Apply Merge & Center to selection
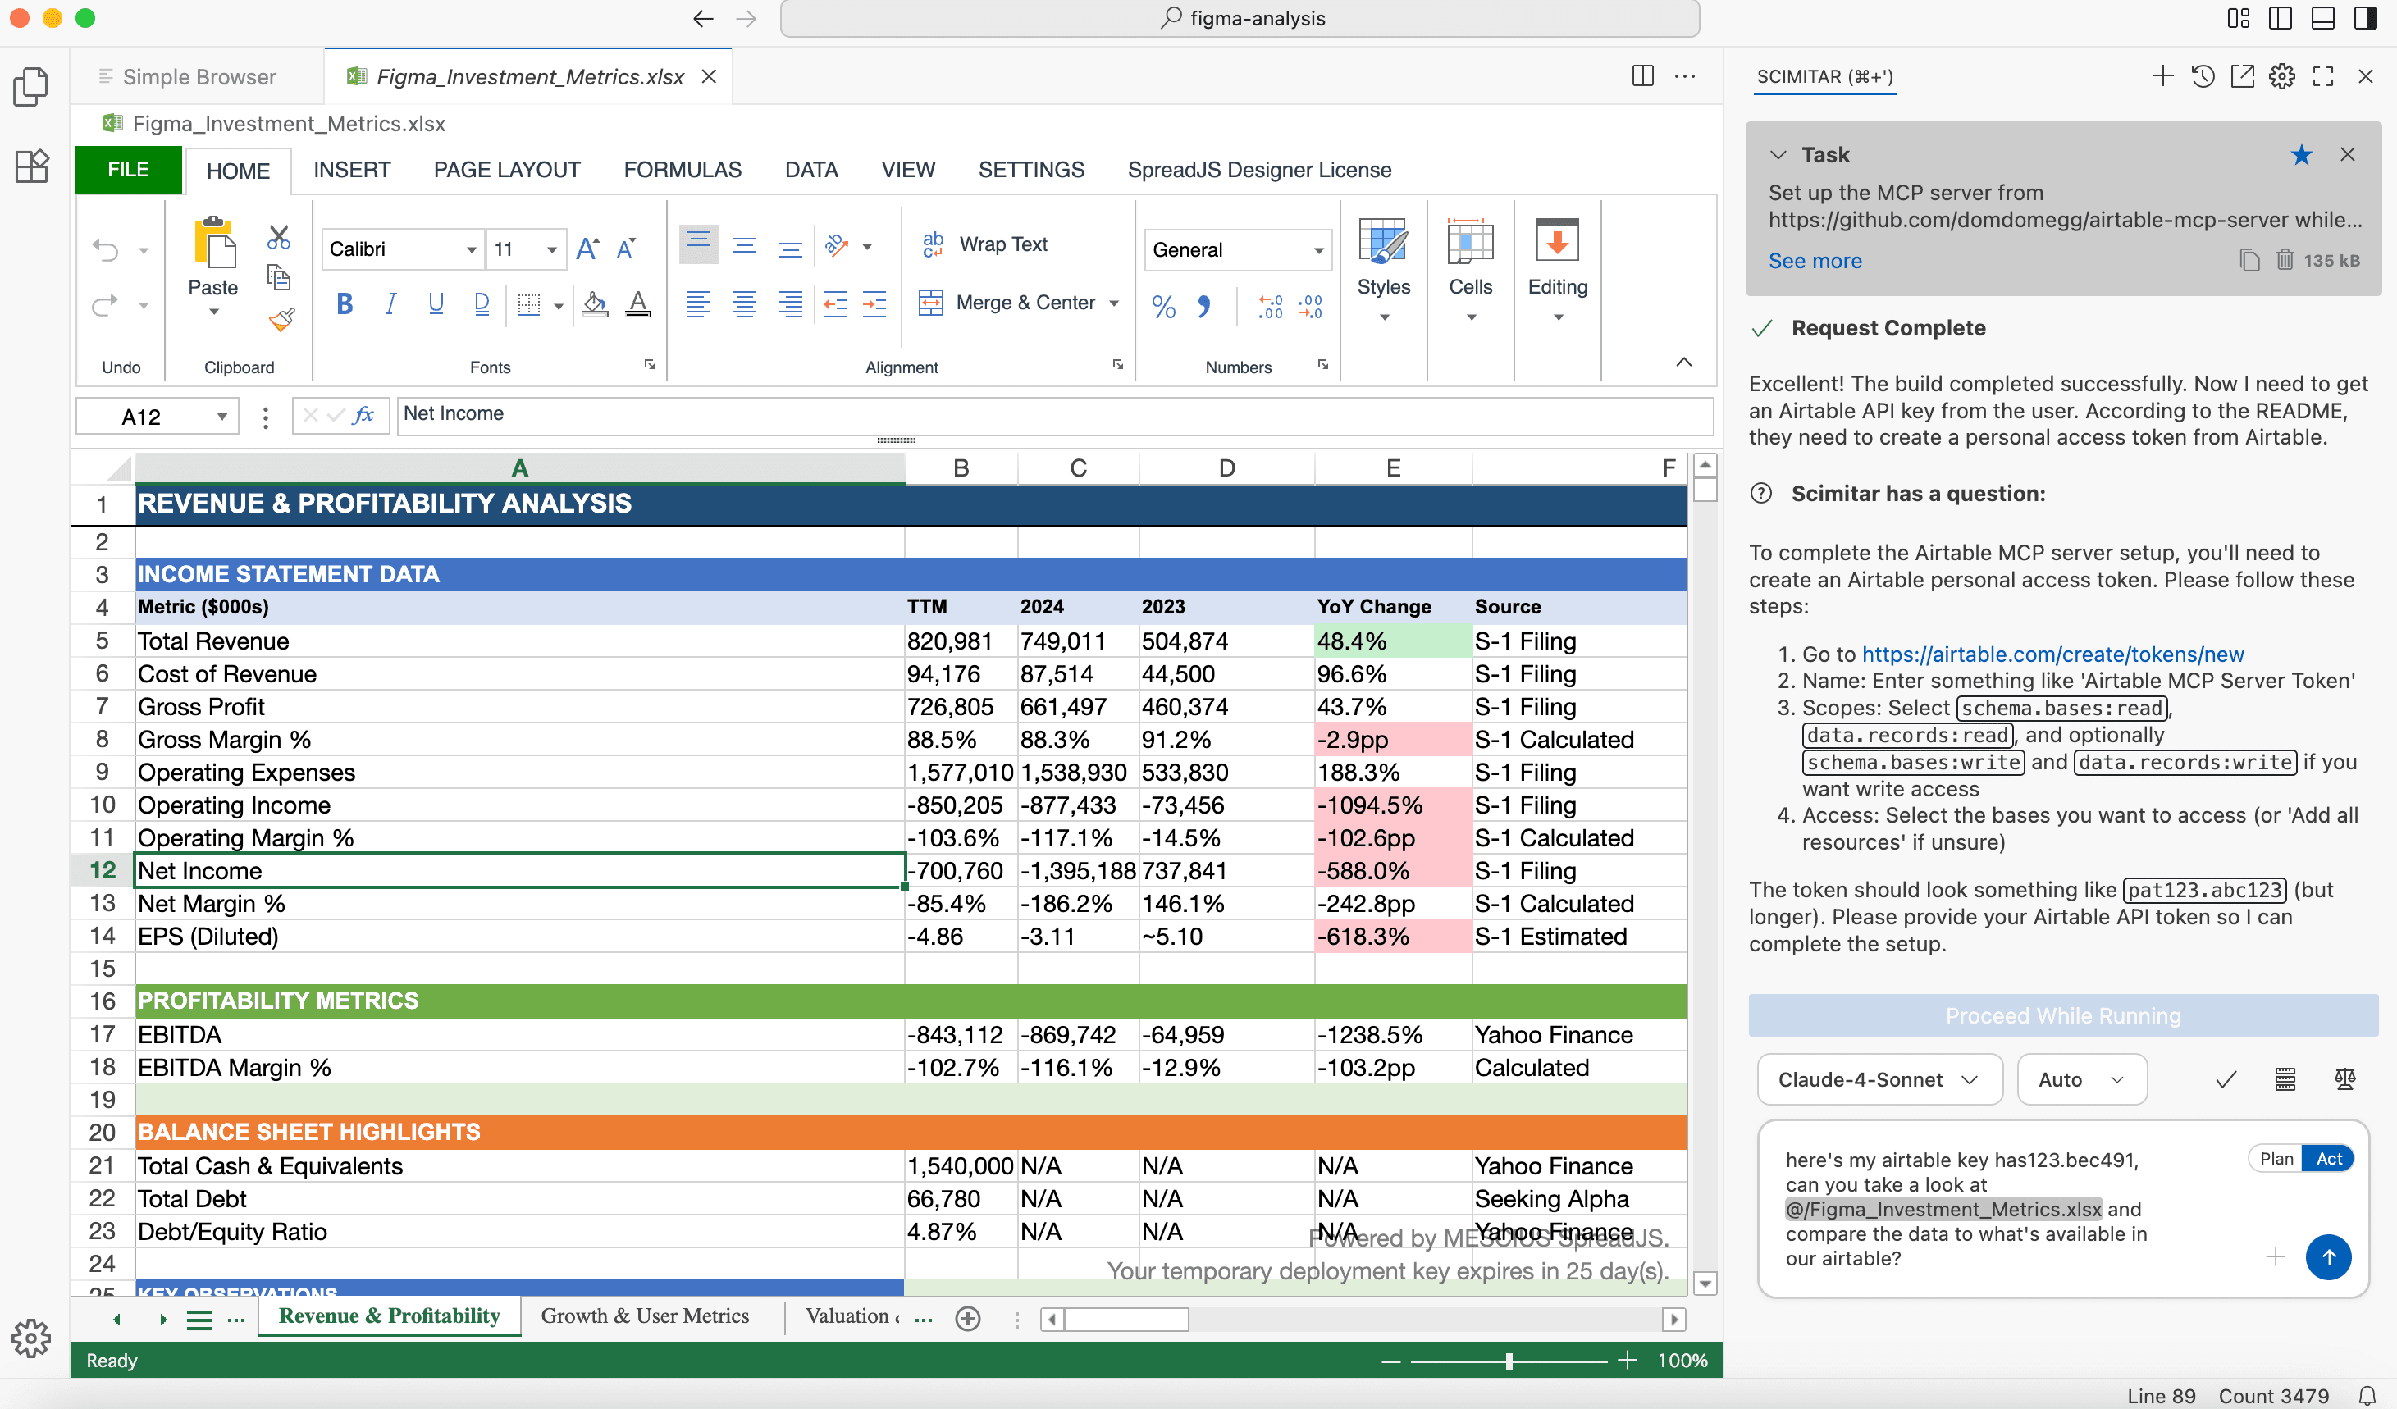This screenshot has height=1409, width=2397. [x=1011, y=303]
